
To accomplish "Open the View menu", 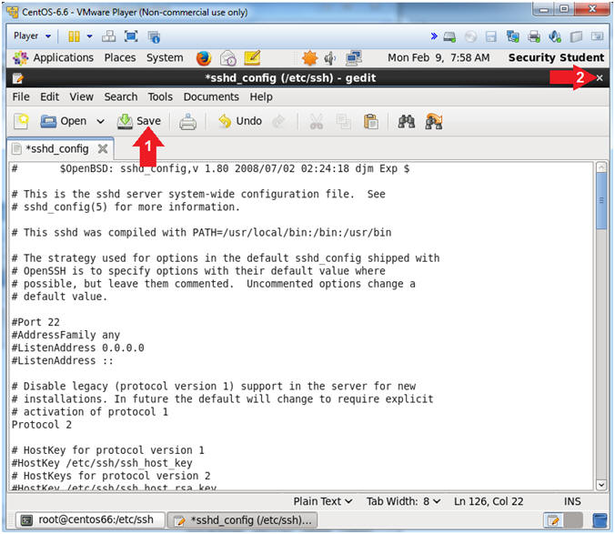I will pos(82,96).
